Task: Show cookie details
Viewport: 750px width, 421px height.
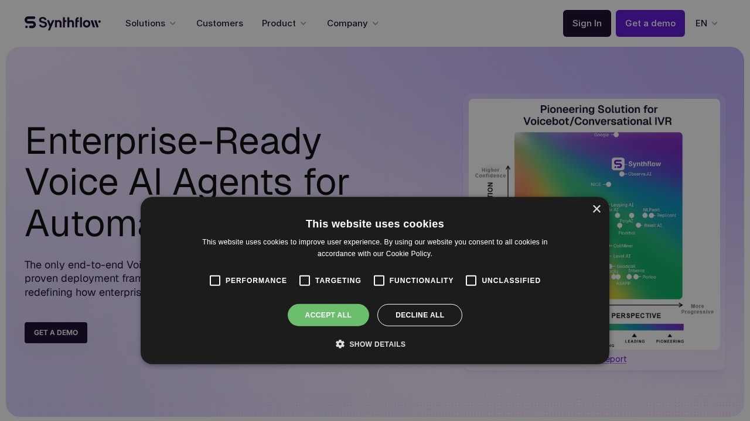Action: coord(371,344)
